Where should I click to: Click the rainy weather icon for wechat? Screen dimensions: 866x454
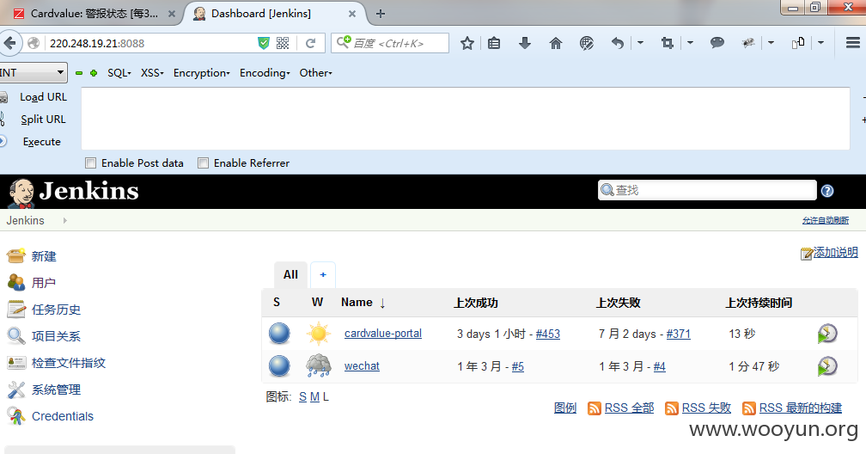click(319, 365)
